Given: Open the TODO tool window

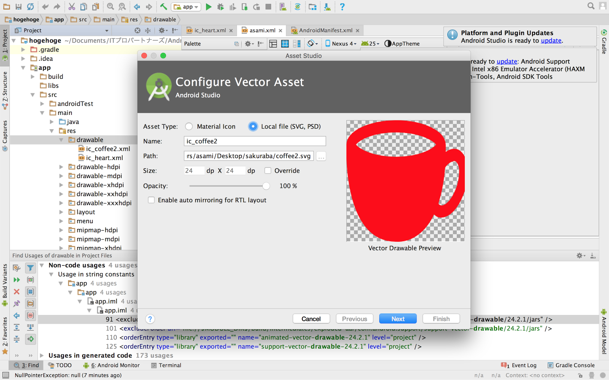Looking at the screenshot, I should [60, 365].
